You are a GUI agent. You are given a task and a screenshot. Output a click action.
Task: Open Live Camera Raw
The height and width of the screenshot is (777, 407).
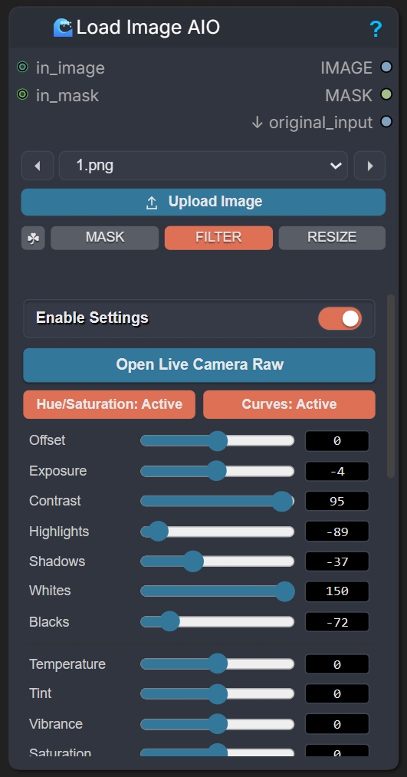[x=199, y=364]
